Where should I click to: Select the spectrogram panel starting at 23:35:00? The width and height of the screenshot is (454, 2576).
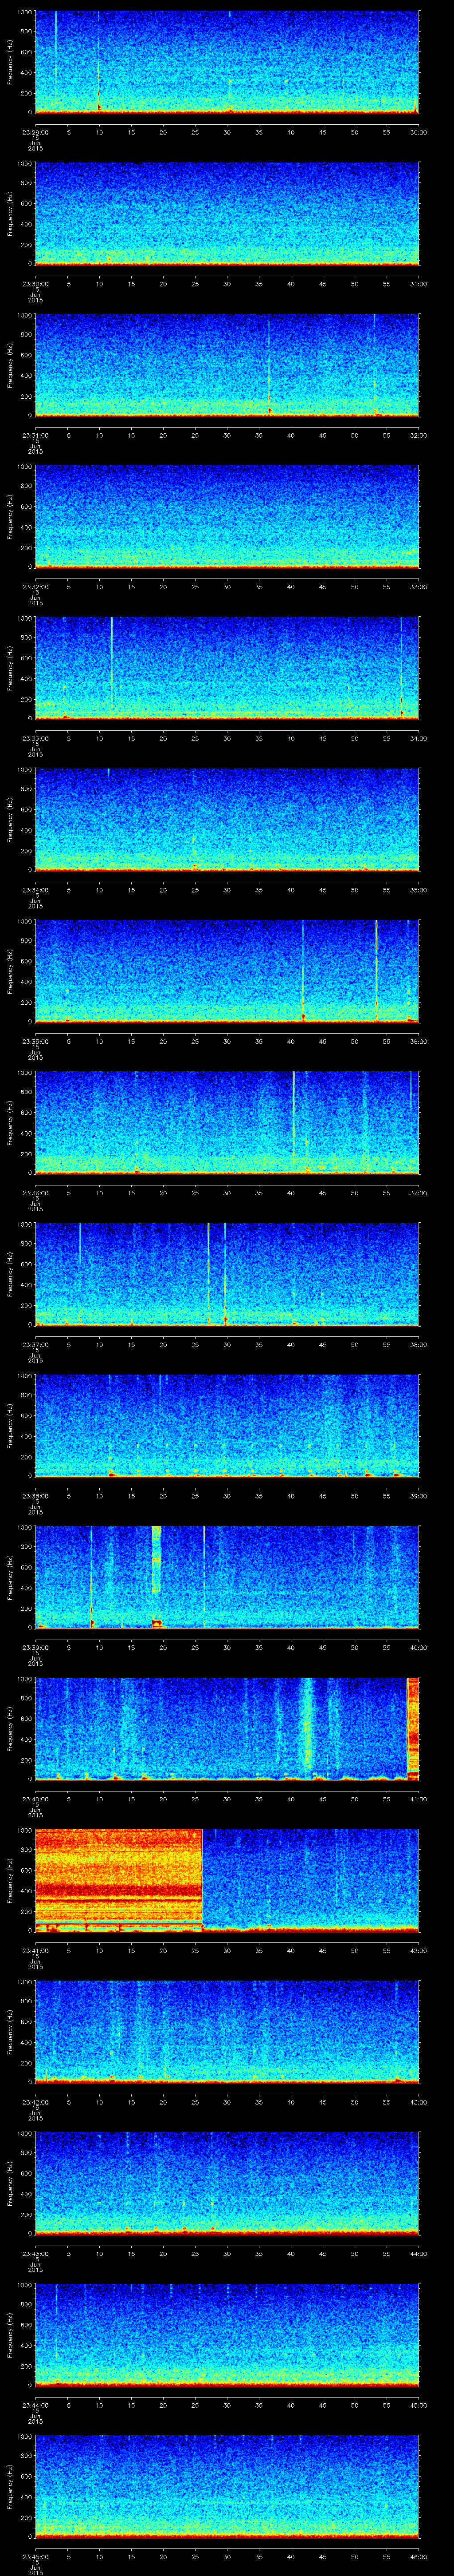pyautogui.click(x=227, y=971)
